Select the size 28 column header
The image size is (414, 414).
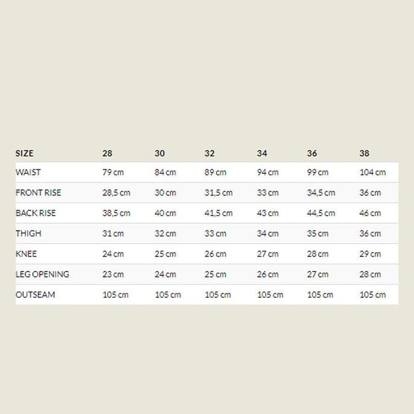(x=107, y=153)
